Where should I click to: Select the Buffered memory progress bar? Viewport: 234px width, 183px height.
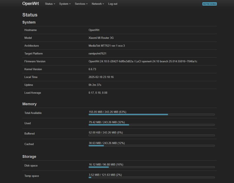coord(152,135)
